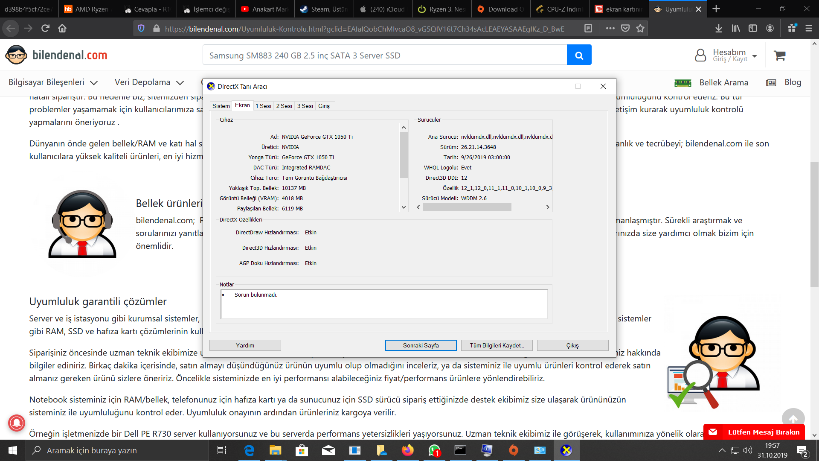Click the site search input field
819x461 pixels.
pos(385,55)
